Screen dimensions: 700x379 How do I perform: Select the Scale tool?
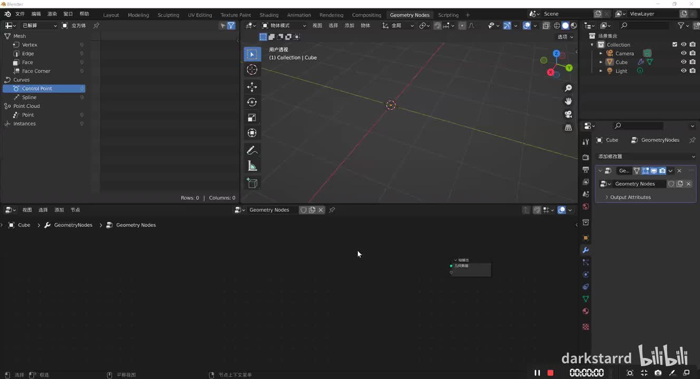pyautogui.click(x=252, y=117)
